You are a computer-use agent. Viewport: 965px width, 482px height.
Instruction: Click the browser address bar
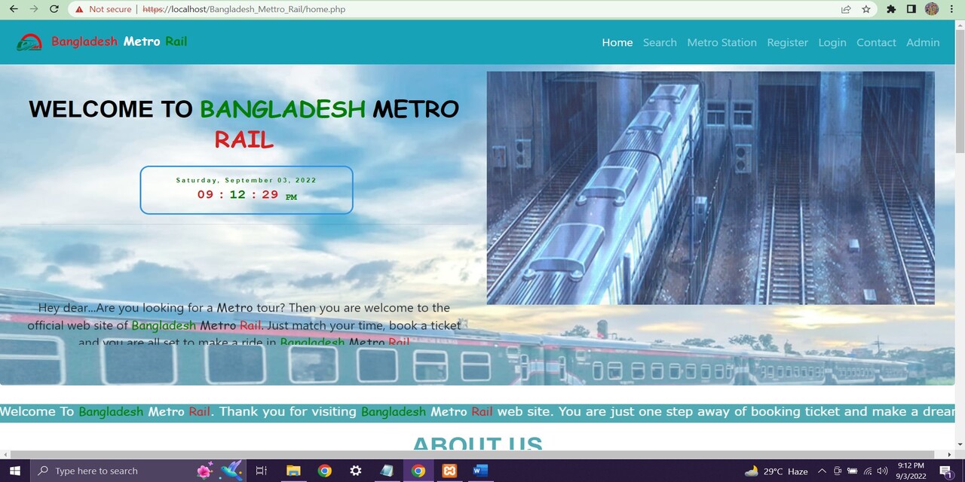302,9
